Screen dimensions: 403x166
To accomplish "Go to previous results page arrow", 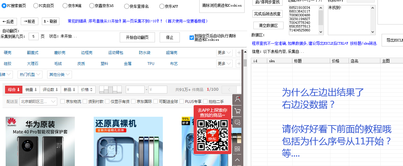I will coord(229,90).
